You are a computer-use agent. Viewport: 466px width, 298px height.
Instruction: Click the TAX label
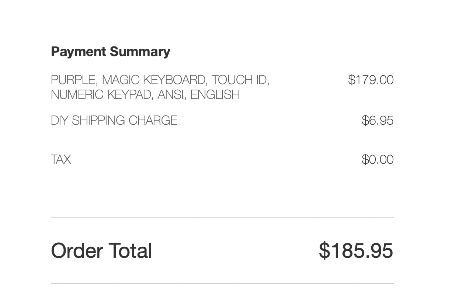[x=61, y=160]
